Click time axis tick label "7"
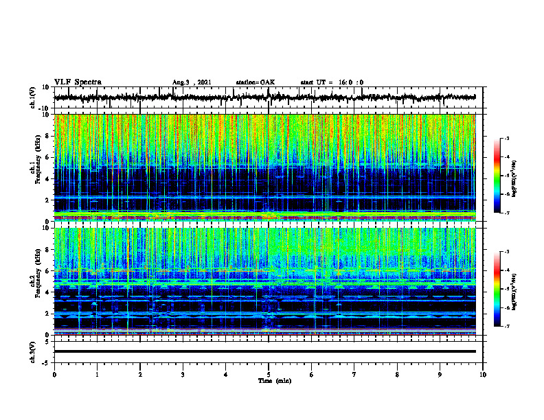This screenshot has width=544, height=420. 354,375
